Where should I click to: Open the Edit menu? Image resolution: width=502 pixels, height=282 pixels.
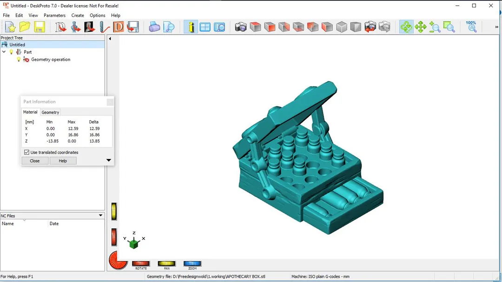coord(19,15)
